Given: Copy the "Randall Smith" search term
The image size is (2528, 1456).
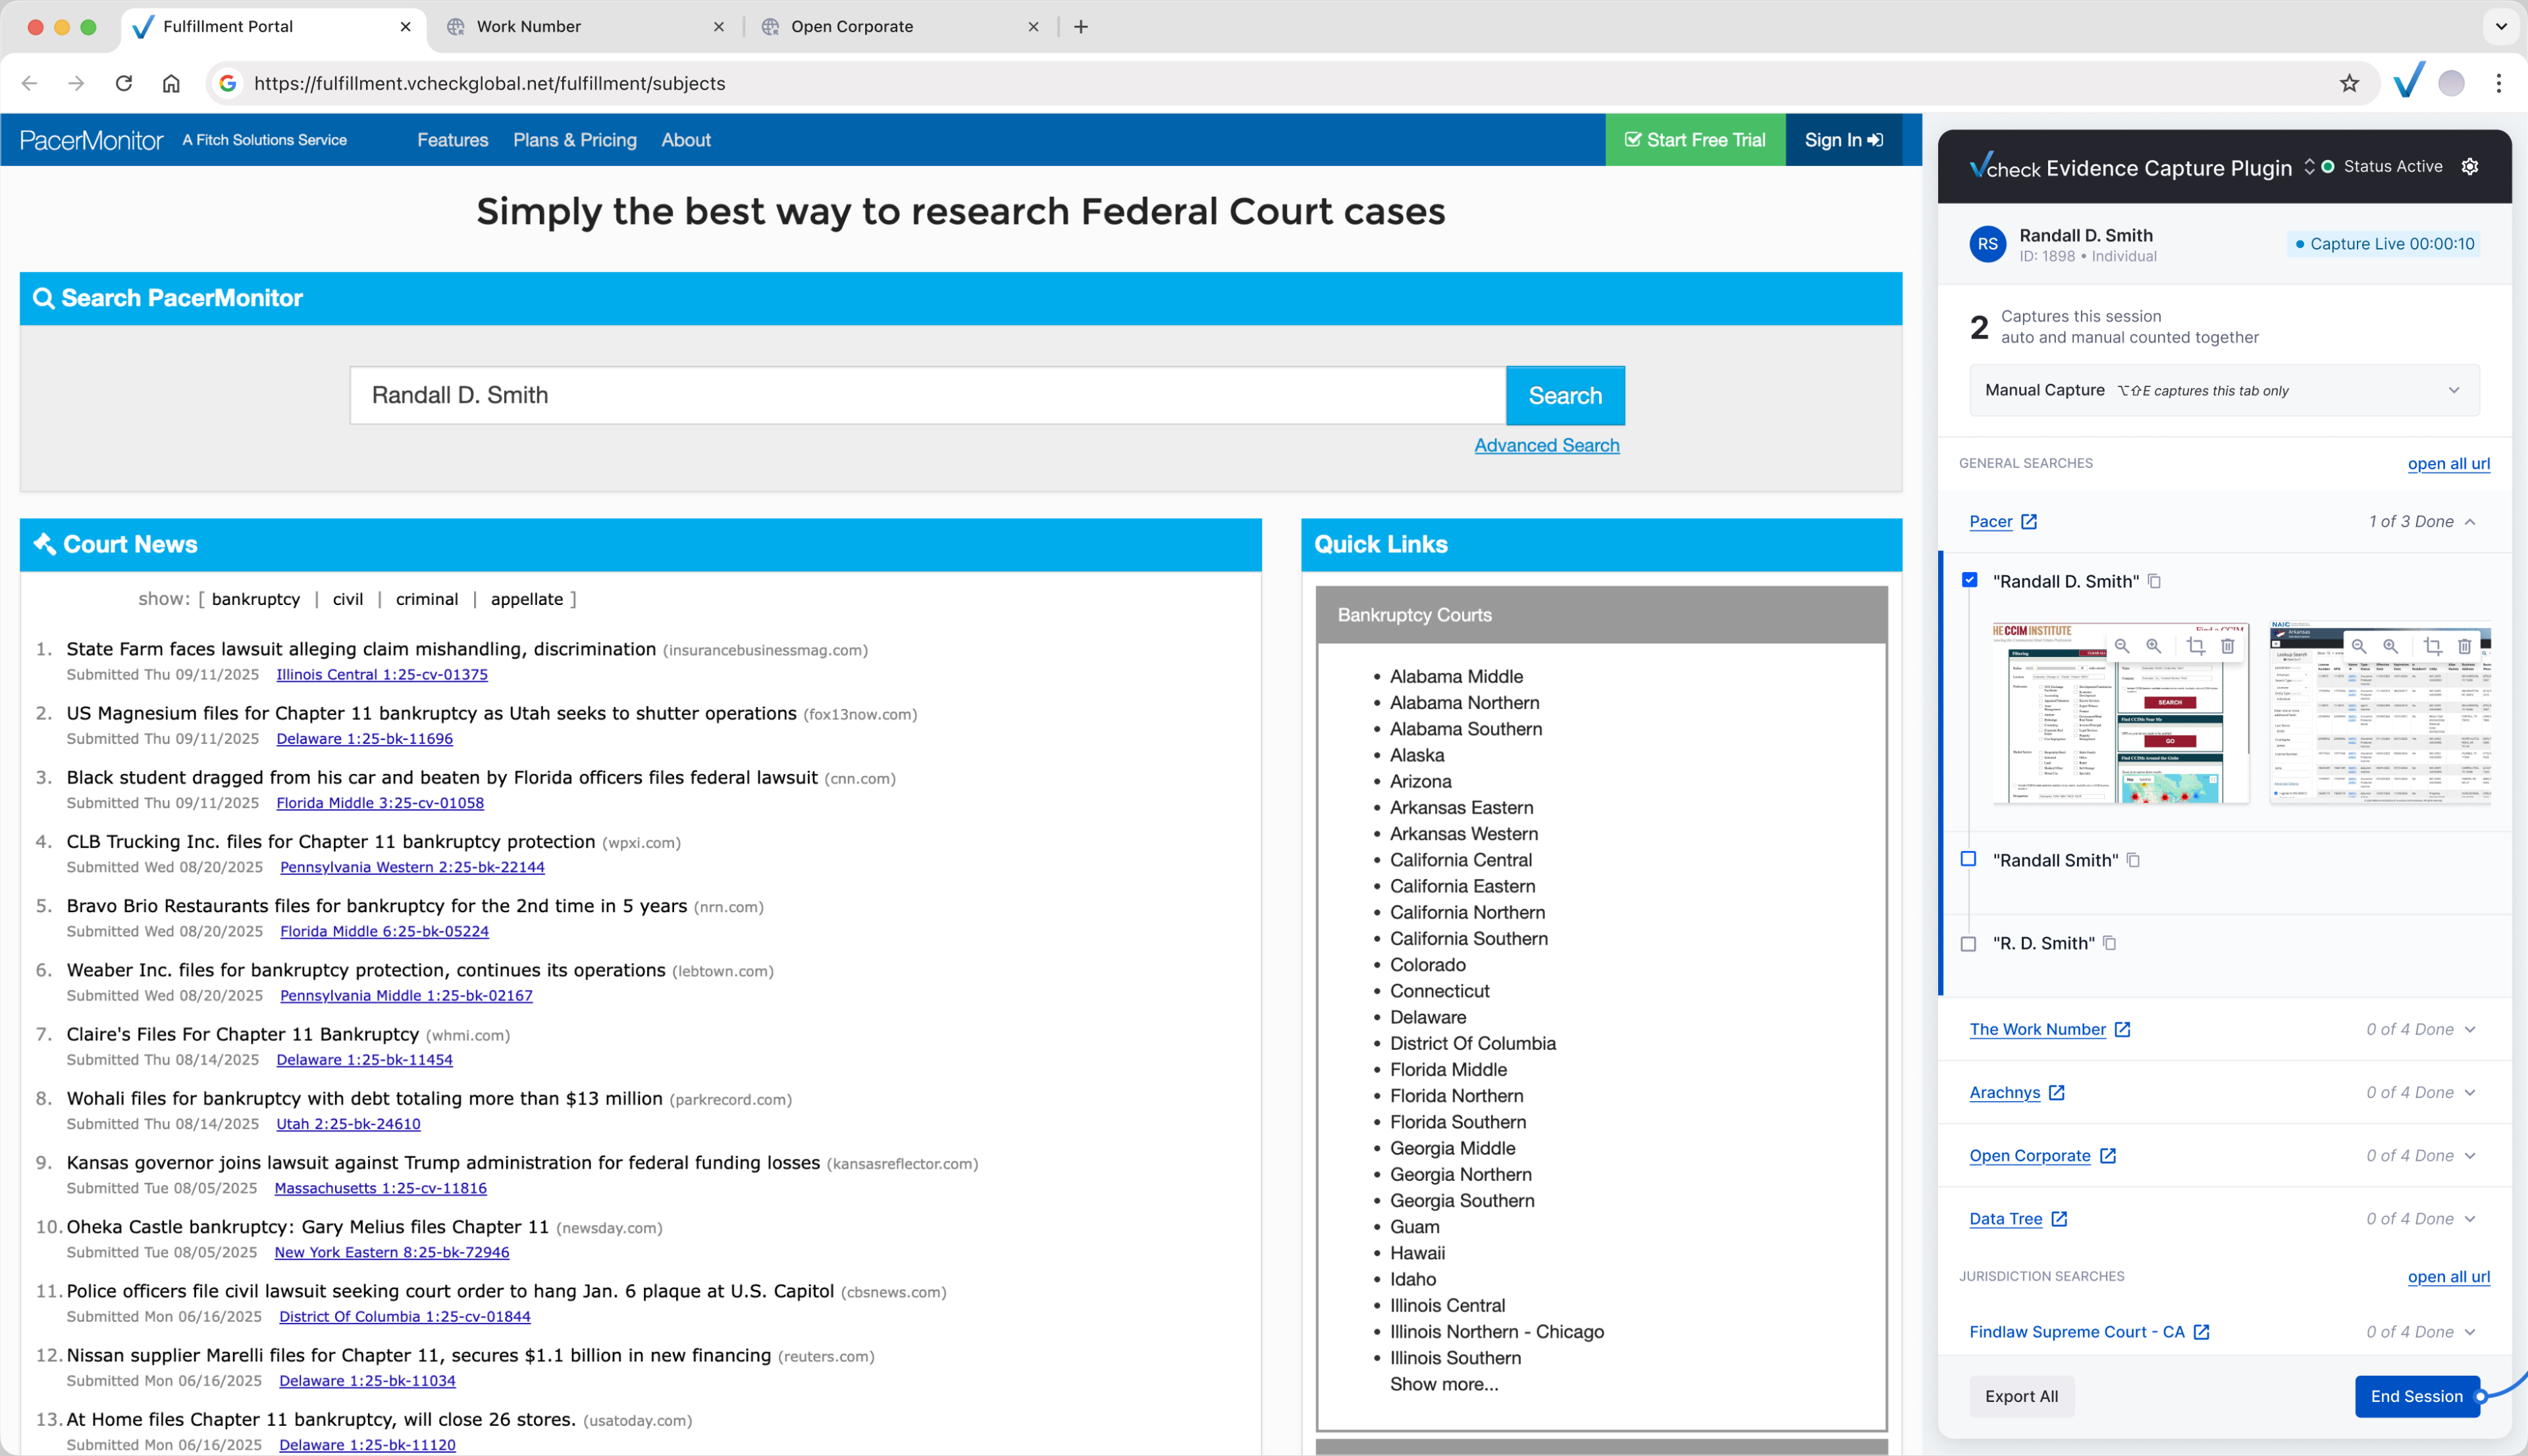Looking at the screenshot, I should click(x=2134, y=860).
